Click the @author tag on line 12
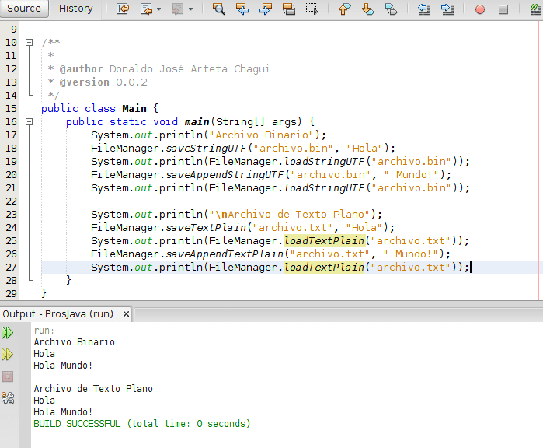 pos(81,69)
